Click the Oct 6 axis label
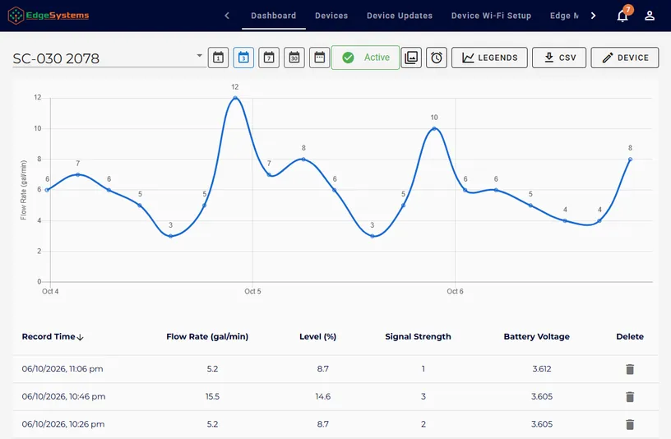Viewport: 671px width, 439px height. [455, 291]
